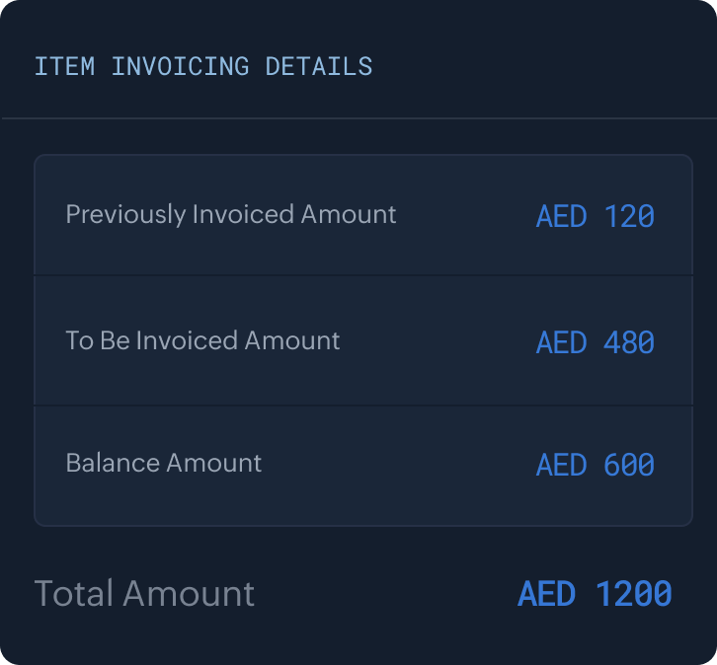Click the word Amount after Total
Image resolution: width=717 pixels, height=665 pixels.
coord(188,594)
